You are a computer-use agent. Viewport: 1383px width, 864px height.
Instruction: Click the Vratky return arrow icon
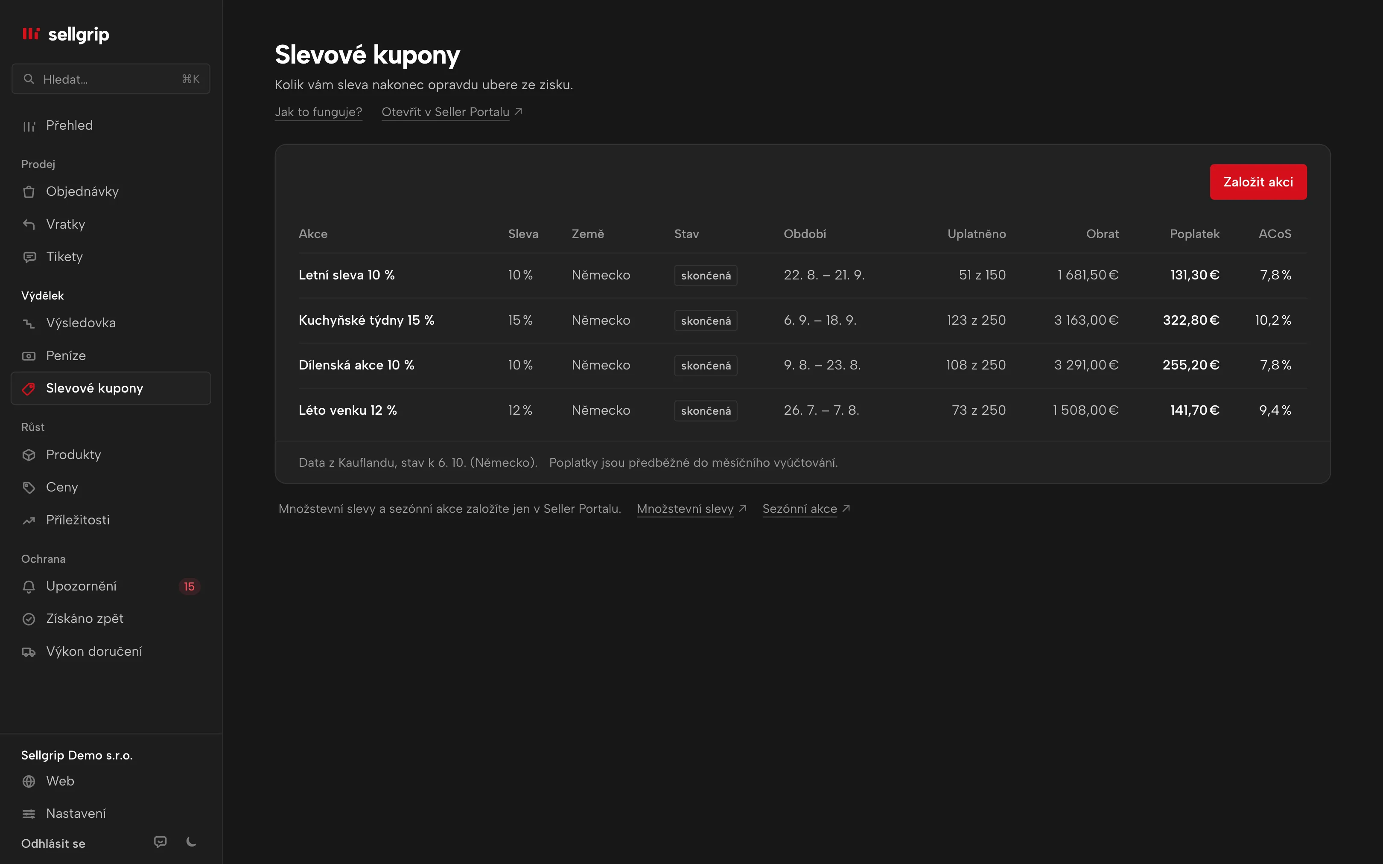point(29,224)
